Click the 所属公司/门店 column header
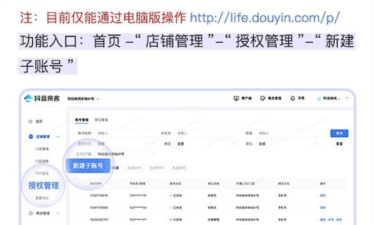Screen dimensions: 373x225 pos(245,184)
